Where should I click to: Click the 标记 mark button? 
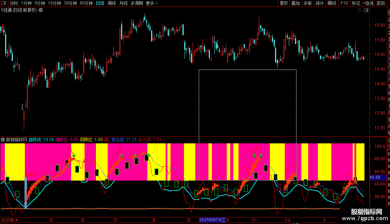356,3
